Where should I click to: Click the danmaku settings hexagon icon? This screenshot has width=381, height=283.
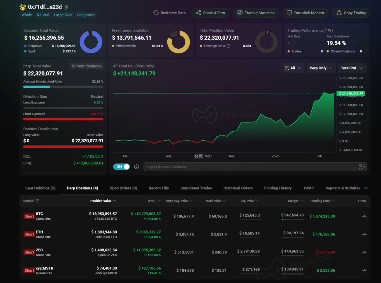136,167
